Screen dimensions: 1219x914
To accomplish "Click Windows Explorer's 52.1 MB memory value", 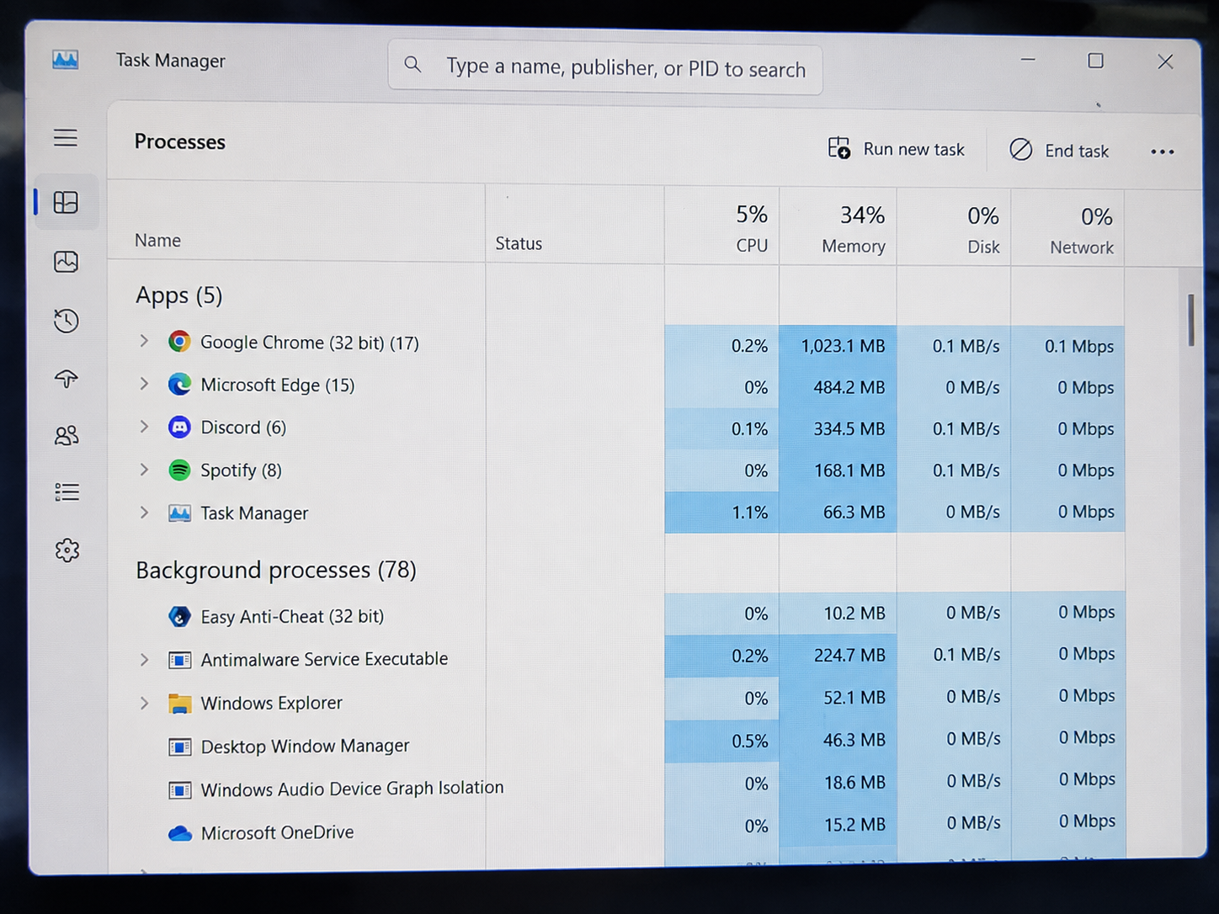I will pyautogui.click(x=854, y=697).
